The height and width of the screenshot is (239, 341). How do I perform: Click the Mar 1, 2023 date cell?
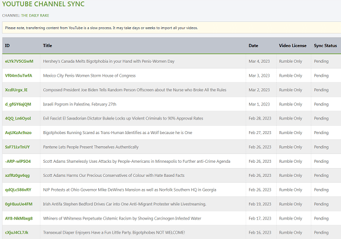click(259, 104)
